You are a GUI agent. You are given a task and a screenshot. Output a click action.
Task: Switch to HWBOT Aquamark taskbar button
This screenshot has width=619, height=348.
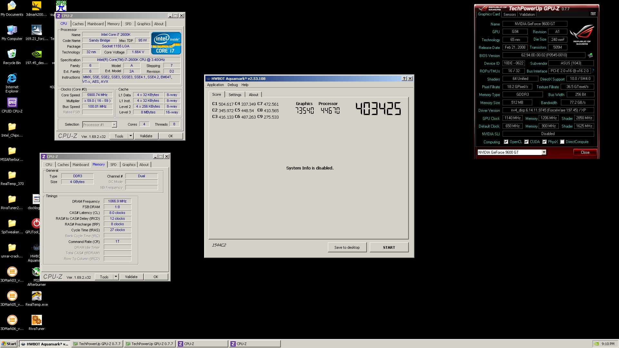[x=45, y=344]
